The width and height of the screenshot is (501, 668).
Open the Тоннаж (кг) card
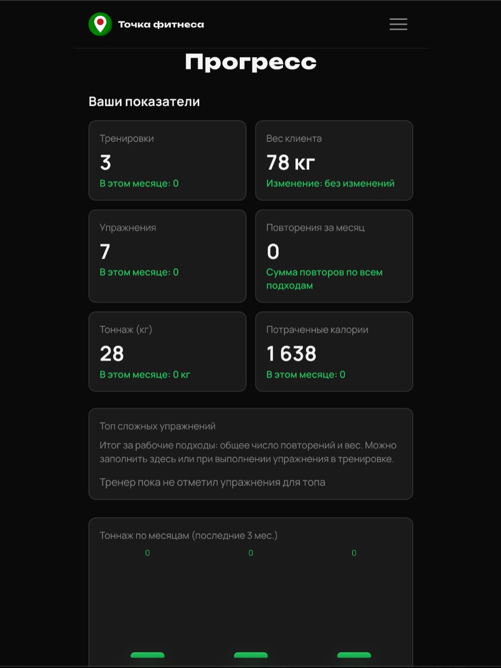click(167, 352)
